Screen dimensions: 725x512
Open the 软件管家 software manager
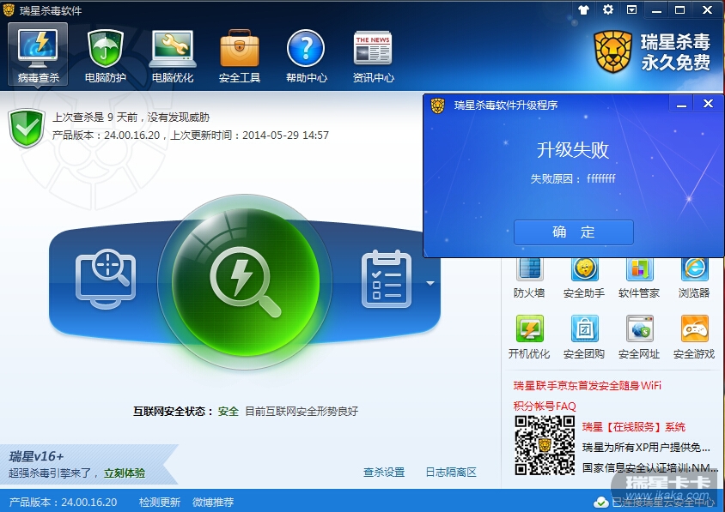(x=639, y=278)
